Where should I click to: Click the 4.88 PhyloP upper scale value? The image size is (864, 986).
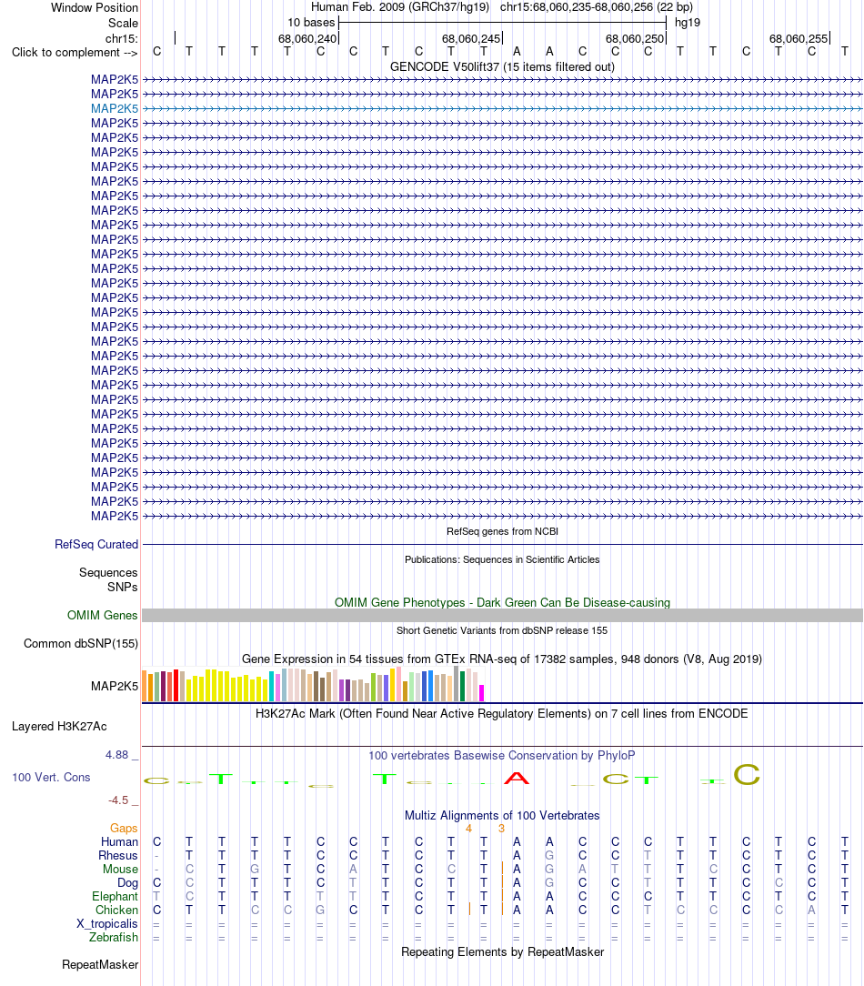click(x=117, y=755)
